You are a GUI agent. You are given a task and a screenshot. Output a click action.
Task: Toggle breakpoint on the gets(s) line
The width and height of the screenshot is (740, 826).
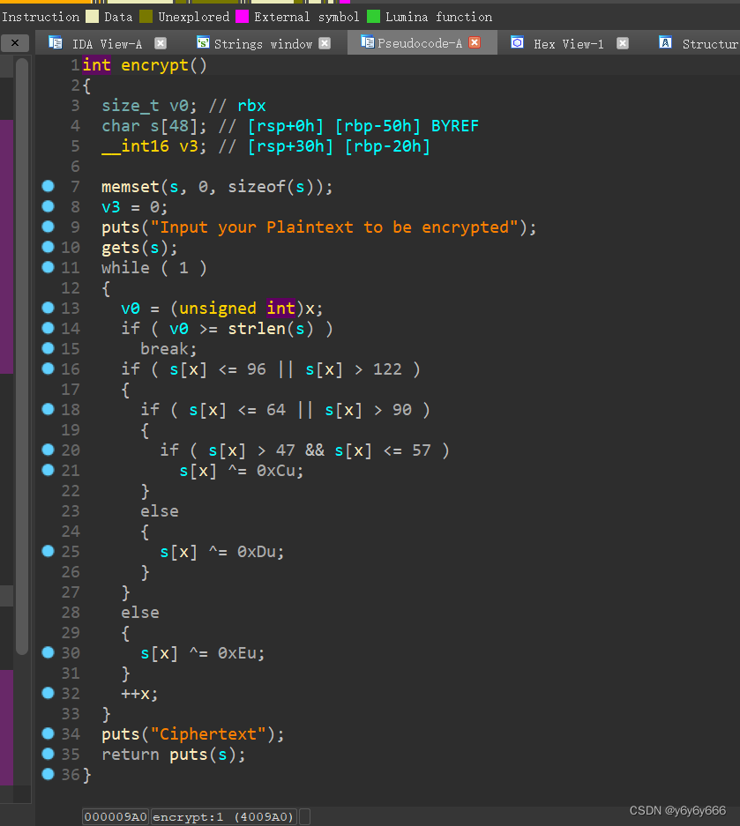[x=48, y=247]
